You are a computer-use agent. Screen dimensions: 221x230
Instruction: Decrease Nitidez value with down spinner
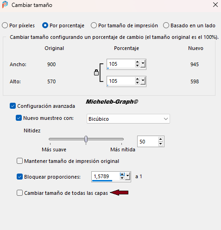click(x=161, y=143)
